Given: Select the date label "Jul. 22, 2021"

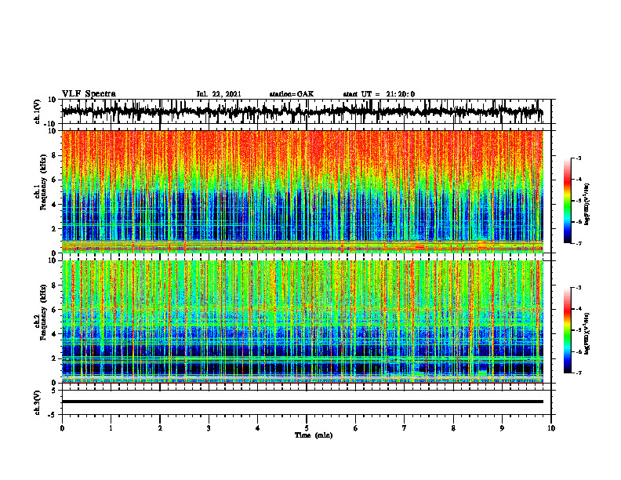Looking at the screenshot, I should (x=219, y=94).
